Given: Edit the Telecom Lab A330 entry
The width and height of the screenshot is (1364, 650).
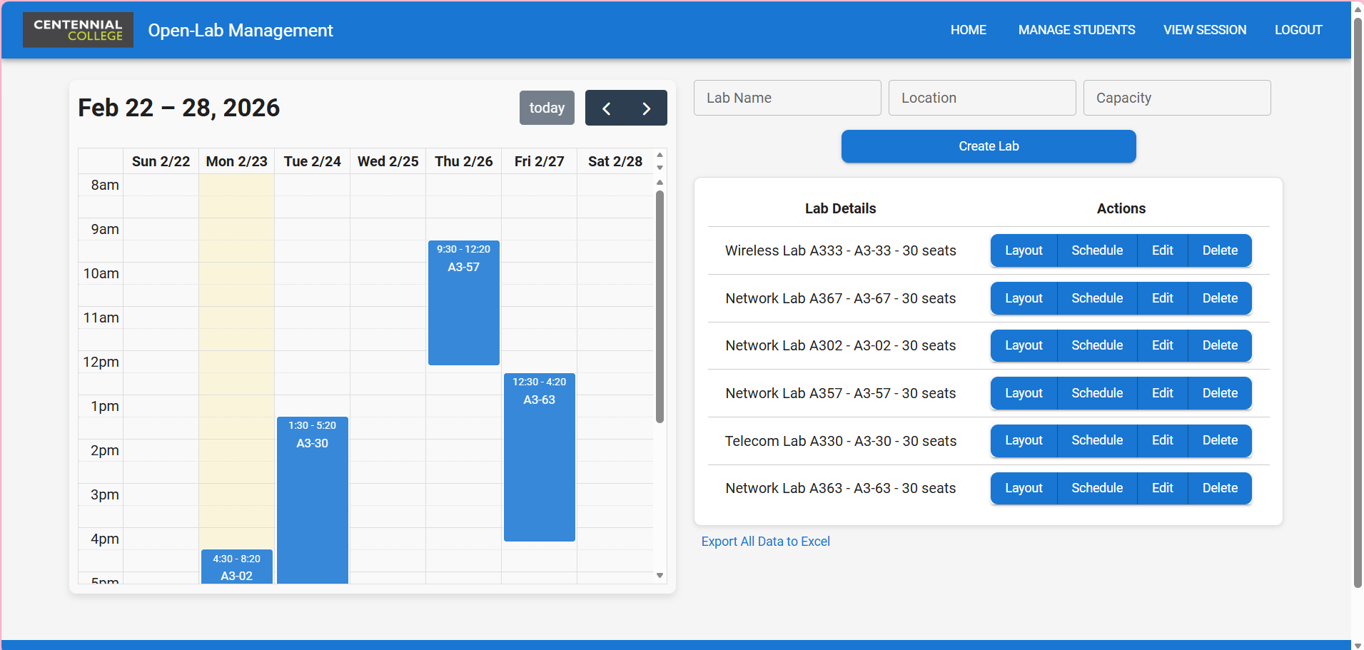Looking at the screenshot, I should coord(1162,440).
